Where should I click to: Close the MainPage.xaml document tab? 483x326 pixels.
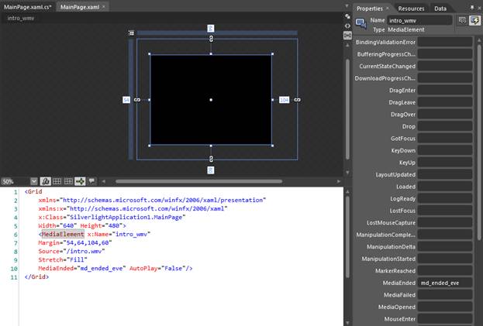pos(104,6)
